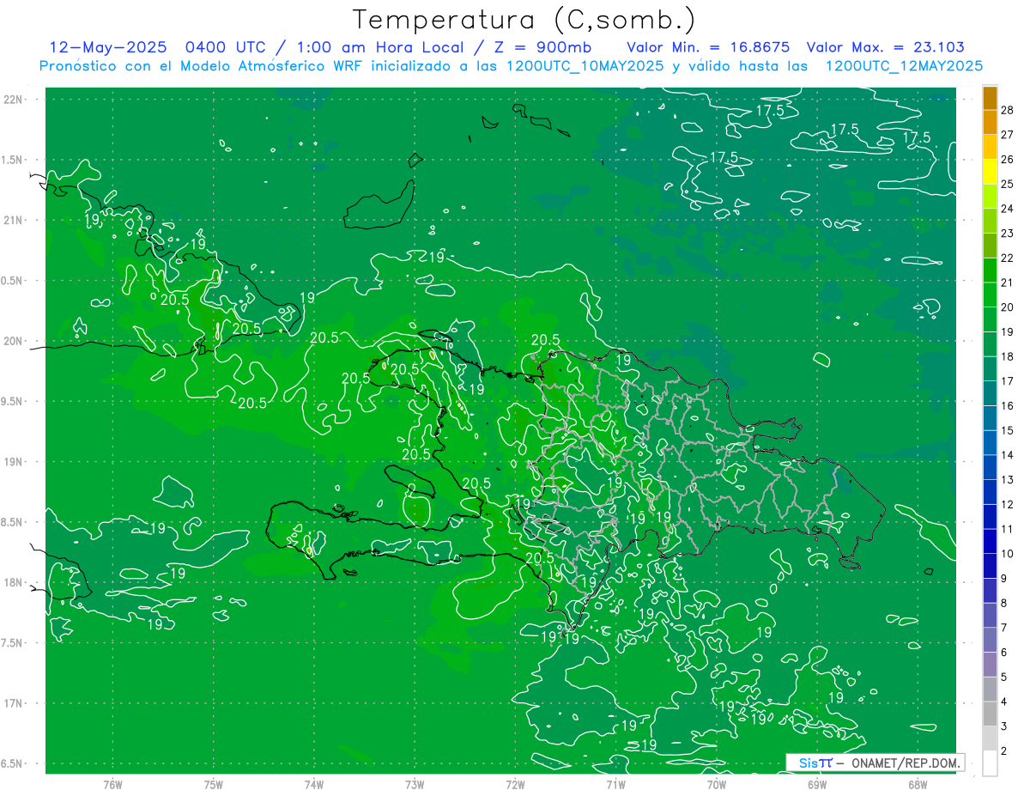Click the legend value label '2'
The image size is (1030, 796).
[1004, 750]
